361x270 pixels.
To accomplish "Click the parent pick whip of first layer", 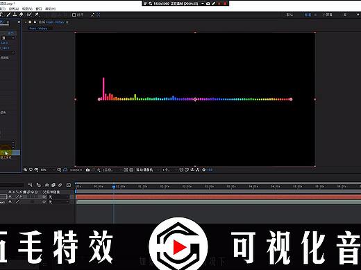I will tap(44, 197).
